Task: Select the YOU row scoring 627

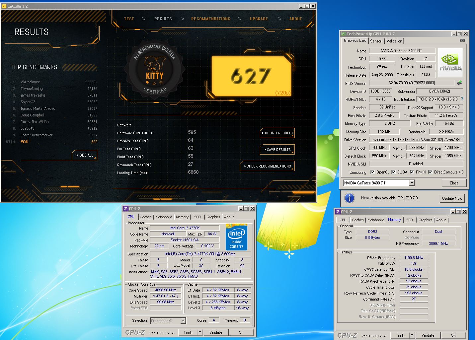Action: (x=51, y=142)
